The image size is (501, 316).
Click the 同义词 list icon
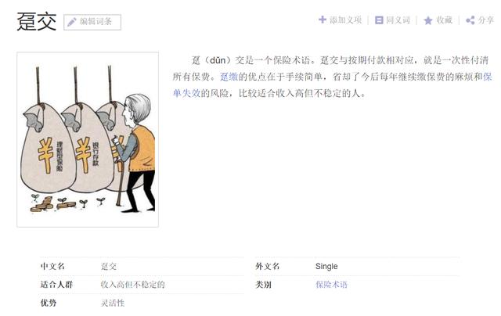coord(379,20)
